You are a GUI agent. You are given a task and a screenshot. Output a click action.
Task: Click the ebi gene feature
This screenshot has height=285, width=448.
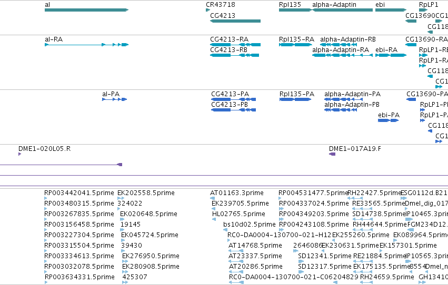tap(391, 10)
